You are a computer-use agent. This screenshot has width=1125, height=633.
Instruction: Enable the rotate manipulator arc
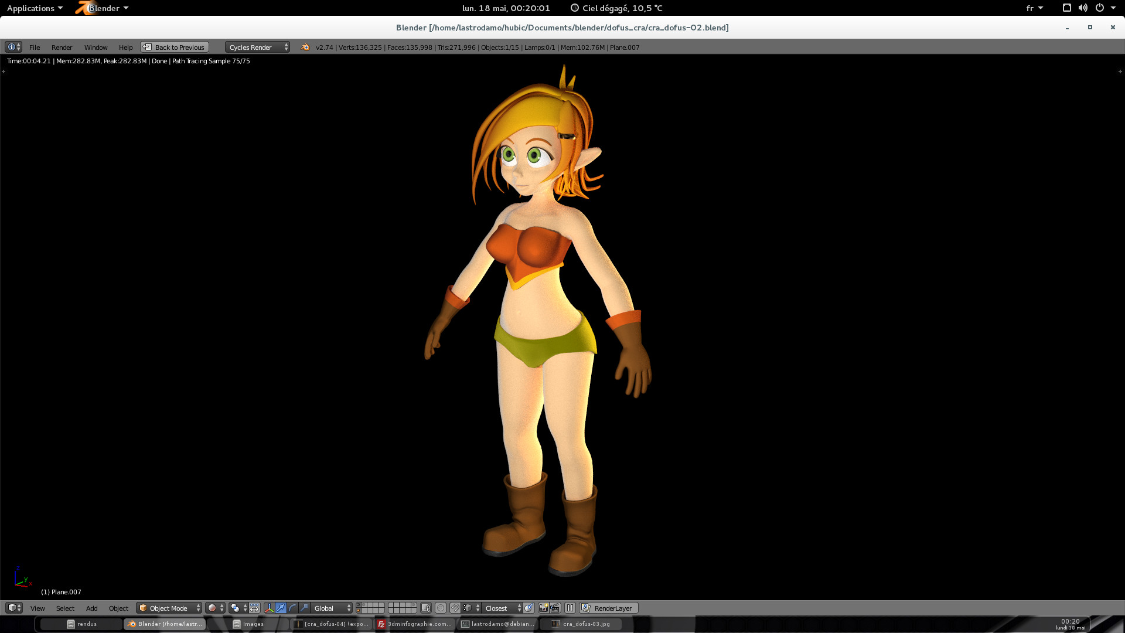pos(293,608)
